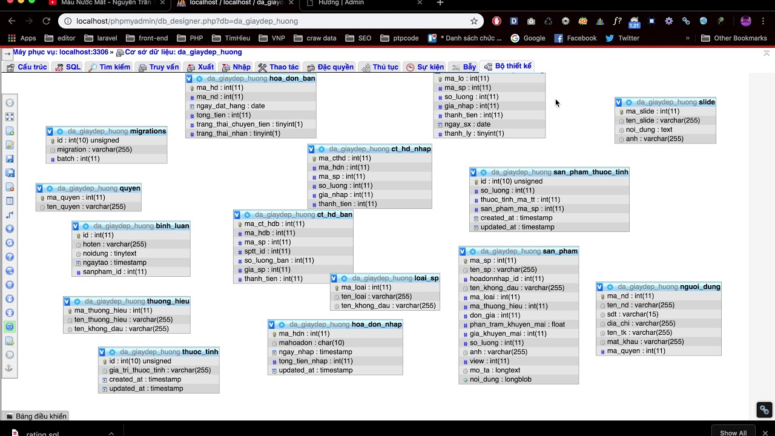Click Cơ sở dữ liệu: da_giaydep_huong link
The height and width of the screenshot is (436, 775).
tap(183, 53)
